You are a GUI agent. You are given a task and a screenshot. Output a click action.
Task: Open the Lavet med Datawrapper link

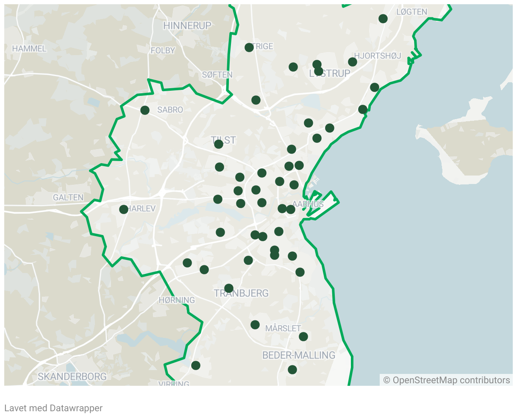click(x=53, y=408)
